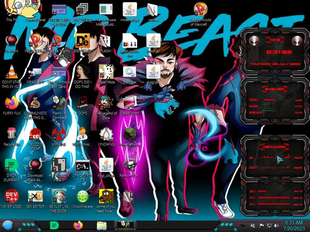Select the Peggle Nights Deluxe shortcut
This screenshot has width=310, height=232.
(59, 45)
